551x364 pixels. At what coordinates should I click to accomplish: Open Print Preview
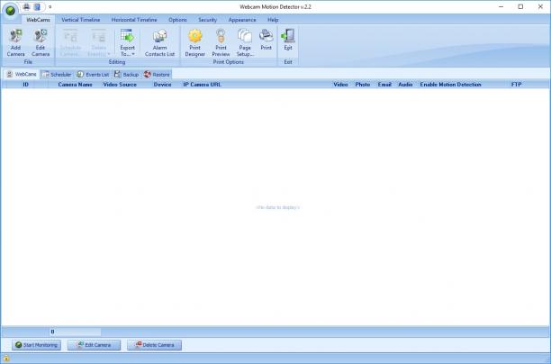tap(221, 43)
